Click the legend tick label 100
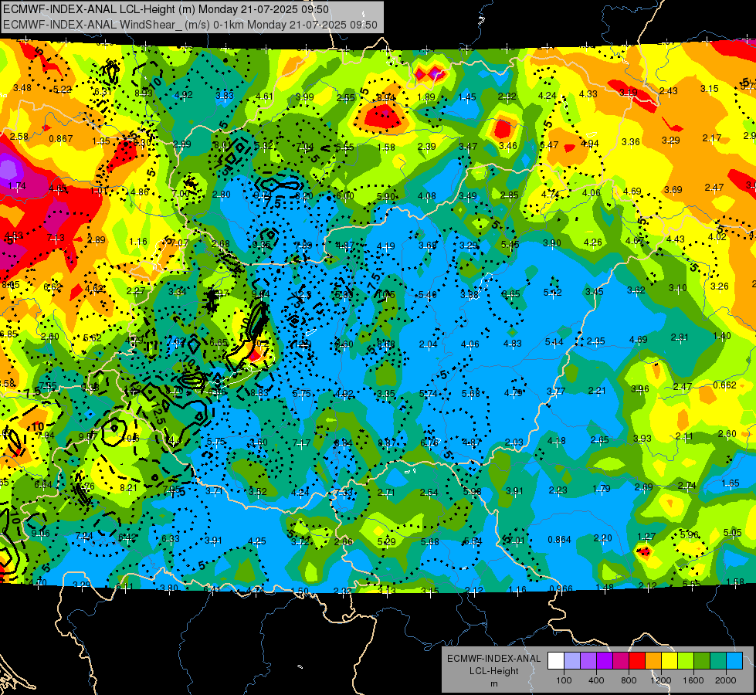Screen dimensions: 756x695 pyautogui.click(x=564, y=680)
